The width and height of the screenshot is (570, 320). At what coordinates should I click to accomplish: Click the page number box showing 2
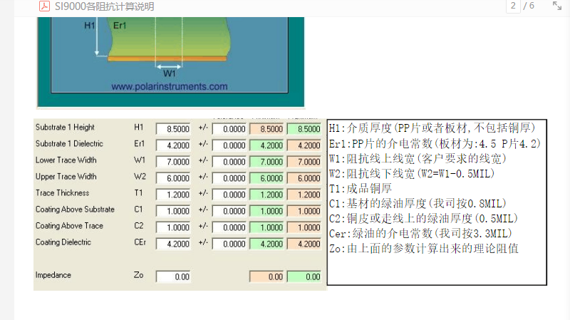[513, 6]
